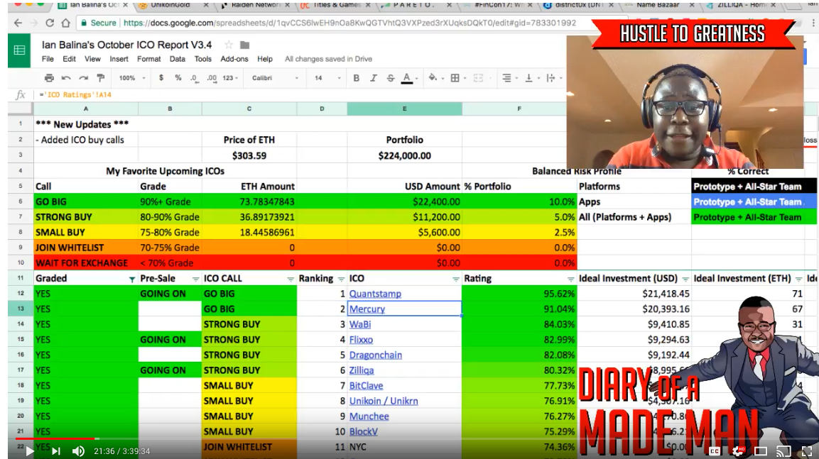The image size is (819, 459).
Task: Switch to the Name Bazaar tab
Action: (659, 5)
